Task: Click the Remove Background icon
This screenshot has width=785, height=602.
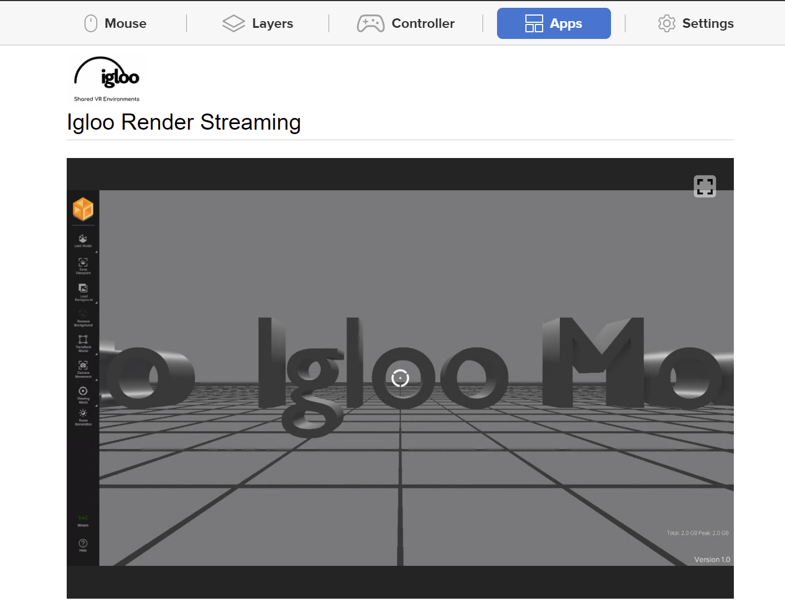Action: click(x=83, y=317)
